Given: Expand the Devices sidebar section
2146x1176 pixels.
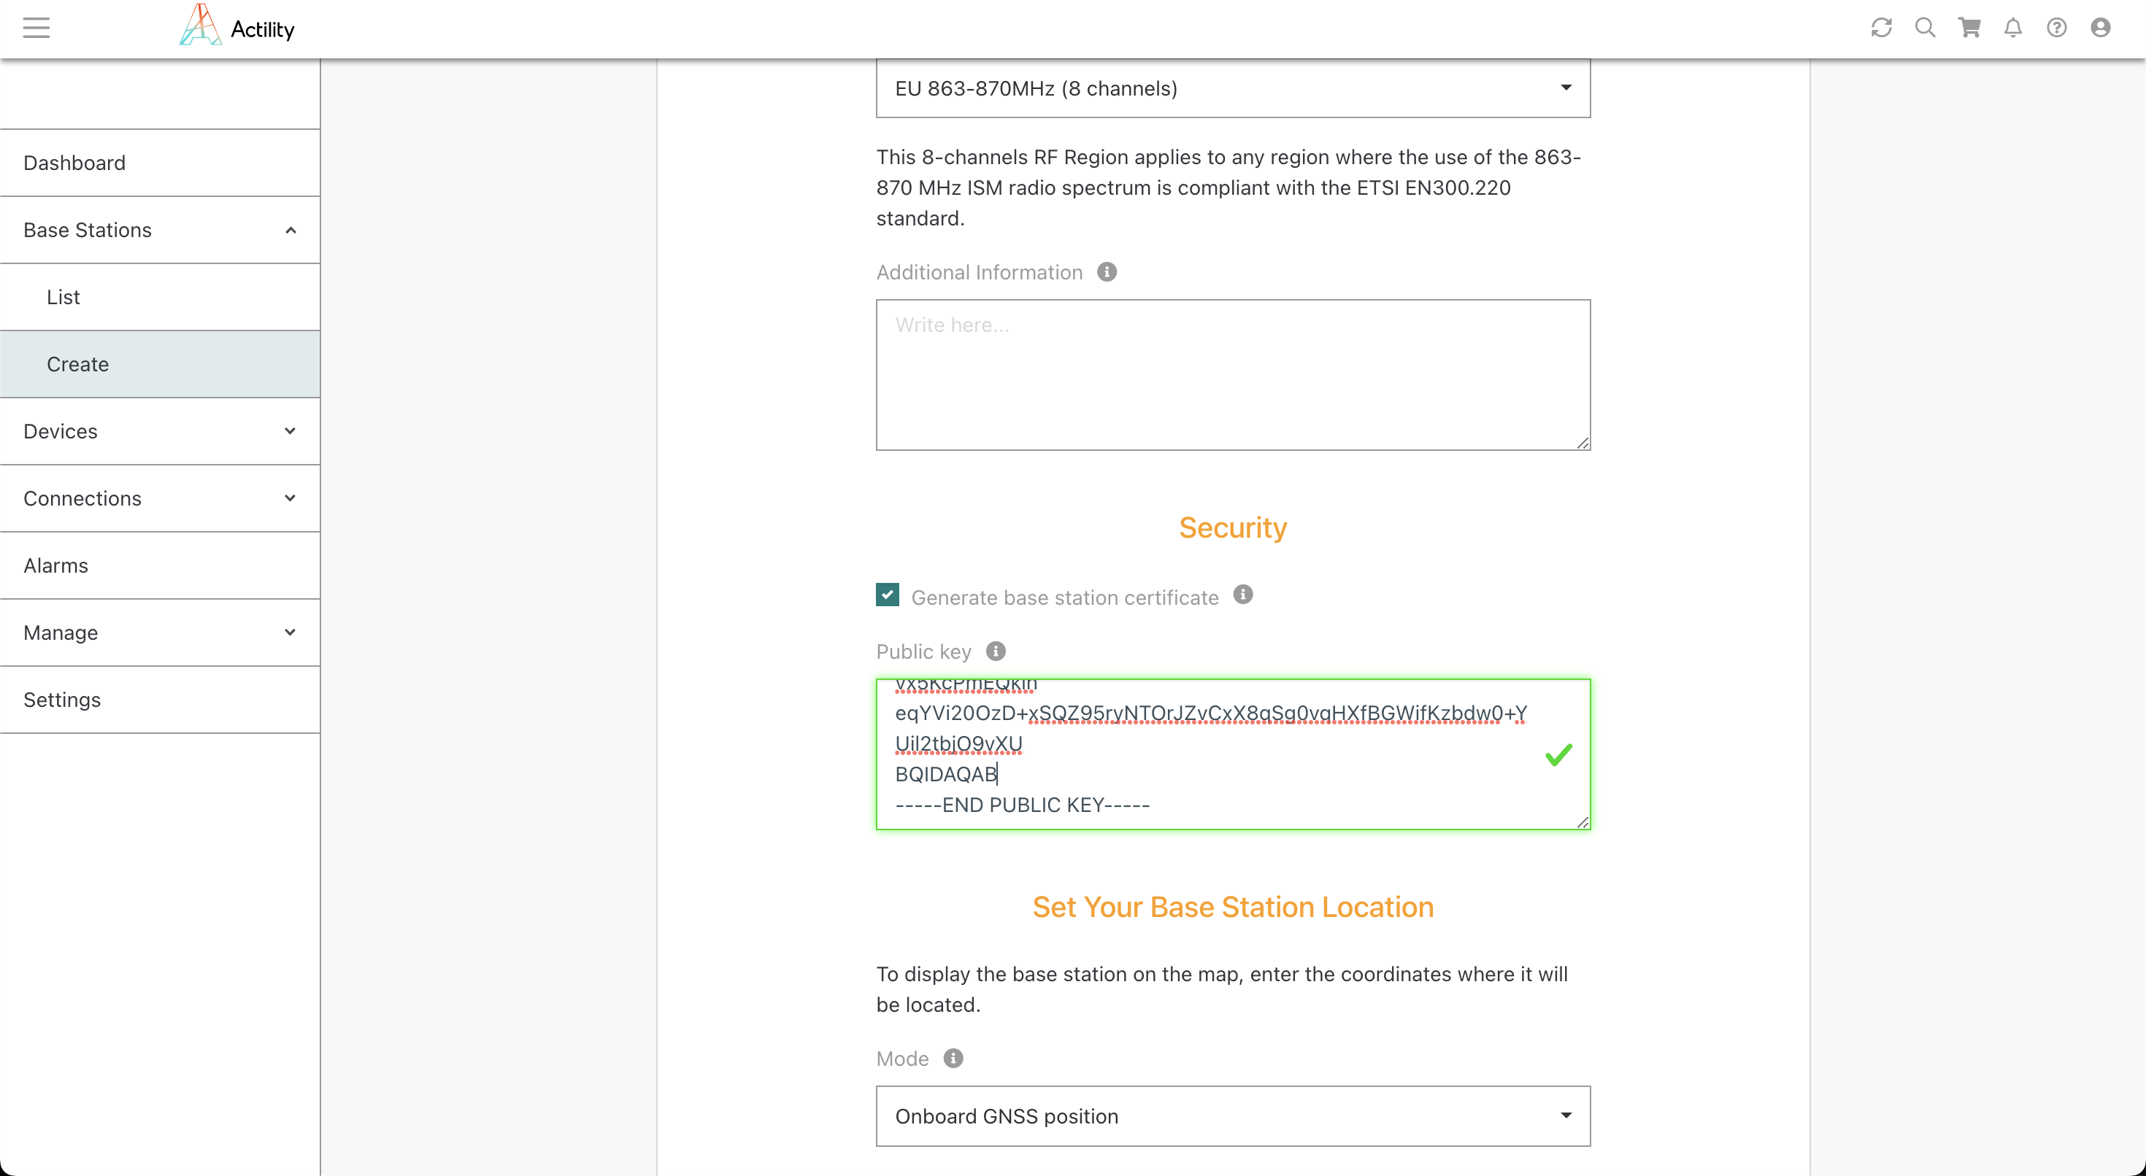Looking at the screenshot, I should pos(160,431).
